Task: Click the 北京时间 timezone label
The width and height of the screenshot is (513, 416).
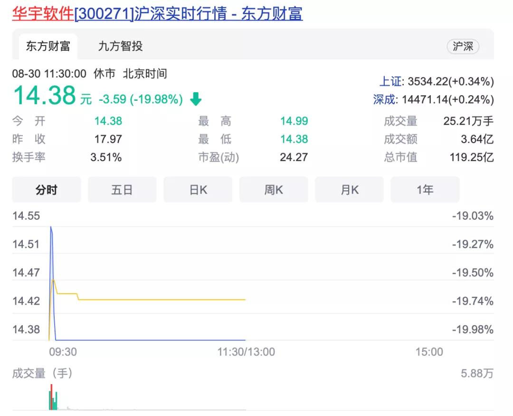Action: pos(145,73)
